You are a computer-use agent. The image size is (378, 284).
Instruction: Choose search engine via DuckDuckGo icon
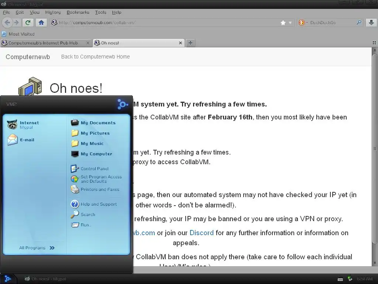[x=302, y=23]
